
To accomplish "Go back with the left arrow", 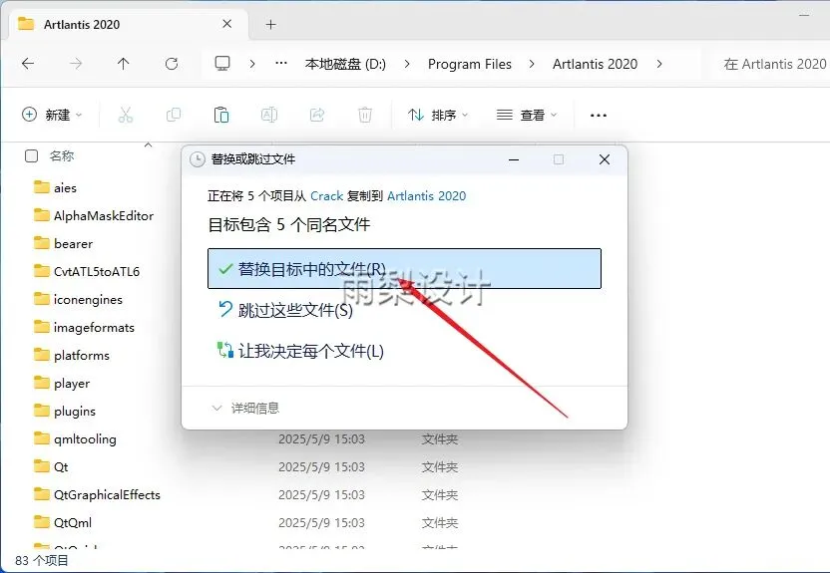I will coord(28,64).
